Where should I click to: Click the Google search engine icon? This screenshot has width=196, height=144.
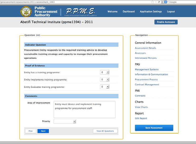165,2
